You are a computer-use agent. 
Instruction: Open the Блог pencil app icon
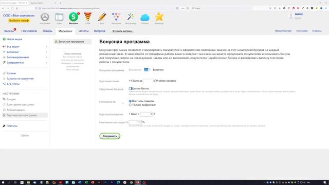[102, 17]
